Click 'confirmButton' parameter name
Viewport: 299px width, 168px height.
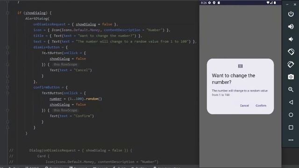pyautogui.click(x=47, y=87)
